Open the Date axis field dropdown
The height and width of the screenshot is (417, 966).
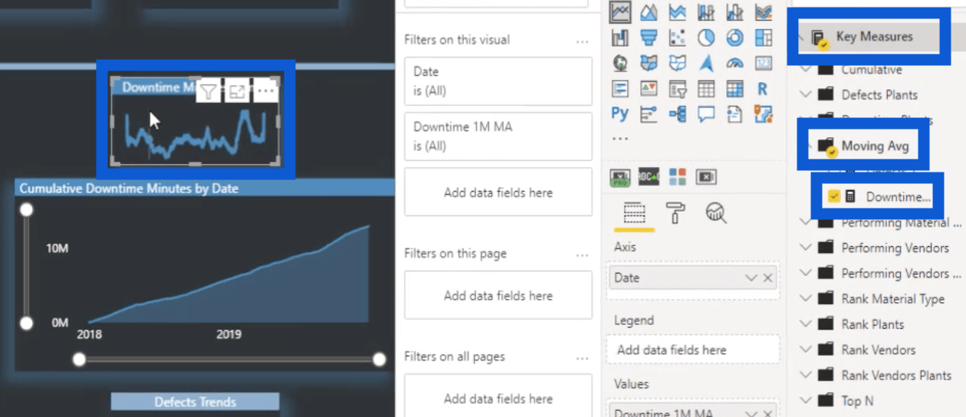(751, 278)
